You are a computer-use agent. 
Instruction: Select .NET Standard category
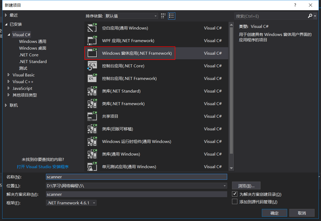33,61
